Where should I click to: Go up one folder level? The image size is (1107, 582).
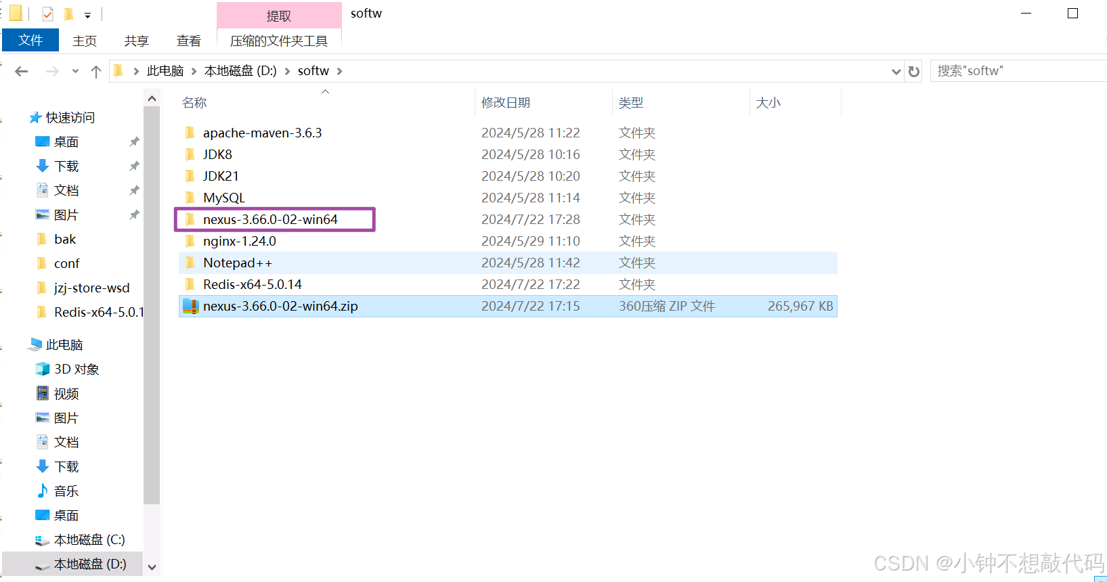tap(96, 71)
